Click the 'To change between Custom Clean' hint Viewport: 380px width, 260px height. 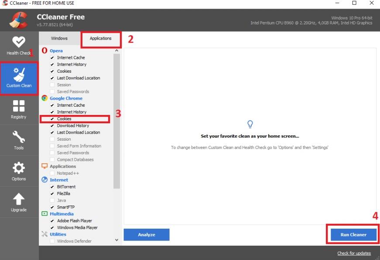tap(250, 147)
